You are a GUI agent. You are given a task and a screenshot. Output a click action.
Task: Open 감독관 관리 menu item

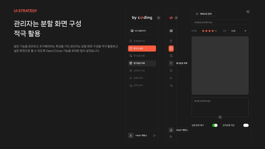pyautogui.click(x=142, y=78)
